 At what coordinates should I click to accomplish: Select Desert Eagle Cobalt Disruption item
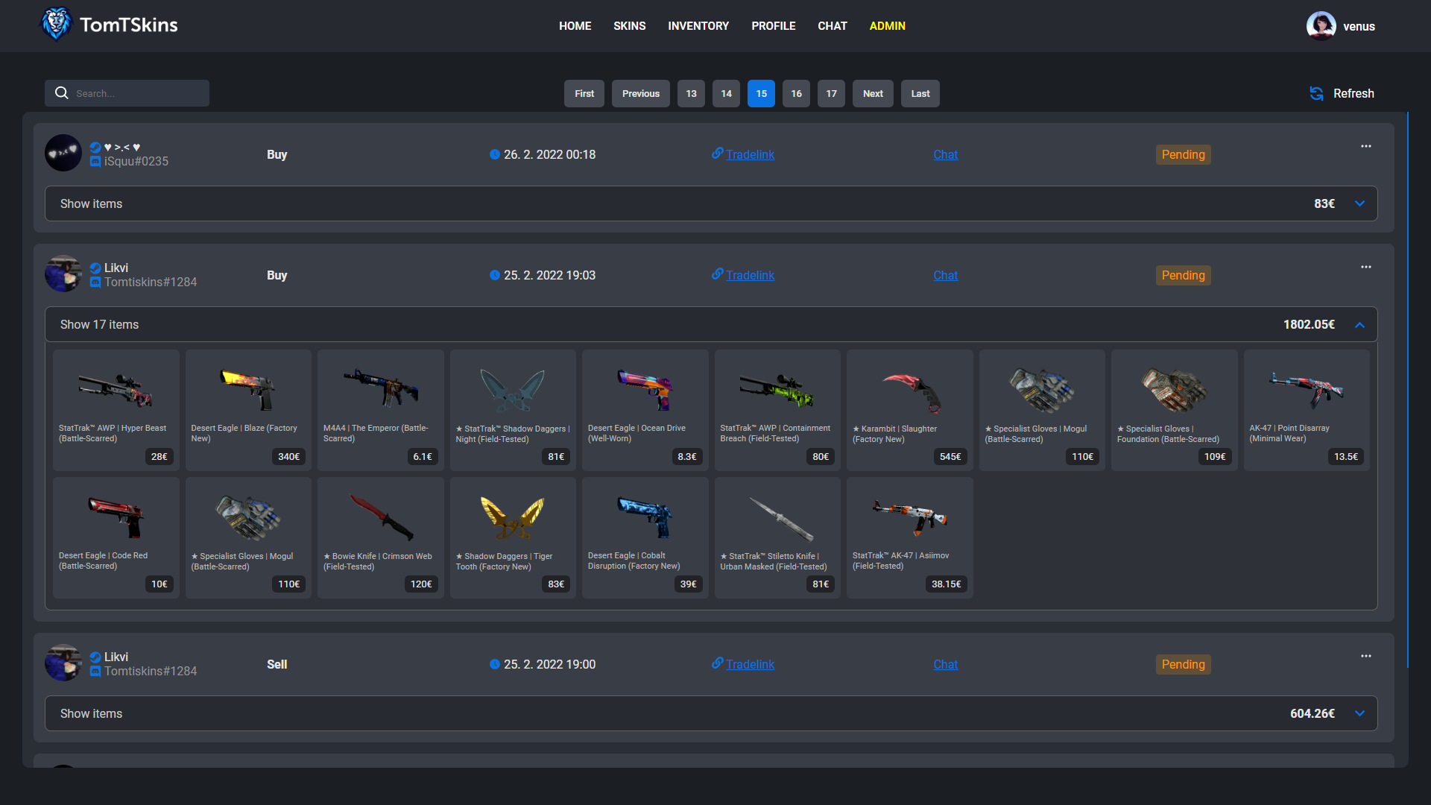coord(645,537)
